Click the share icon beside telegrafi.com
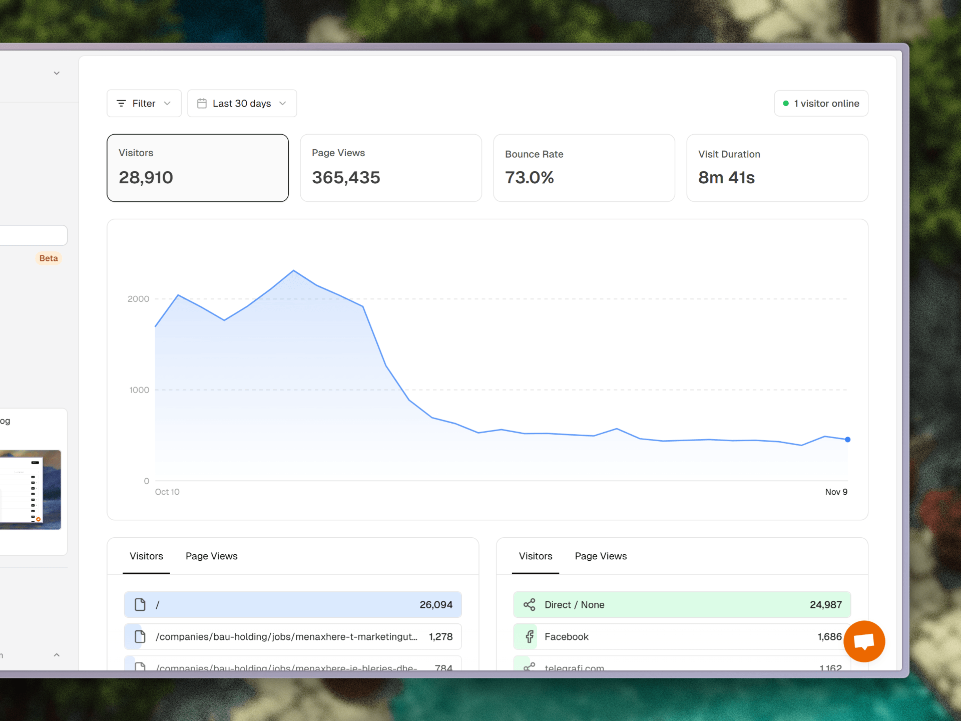This screenshot has width=961, height=721. click(x=529, y=666)
